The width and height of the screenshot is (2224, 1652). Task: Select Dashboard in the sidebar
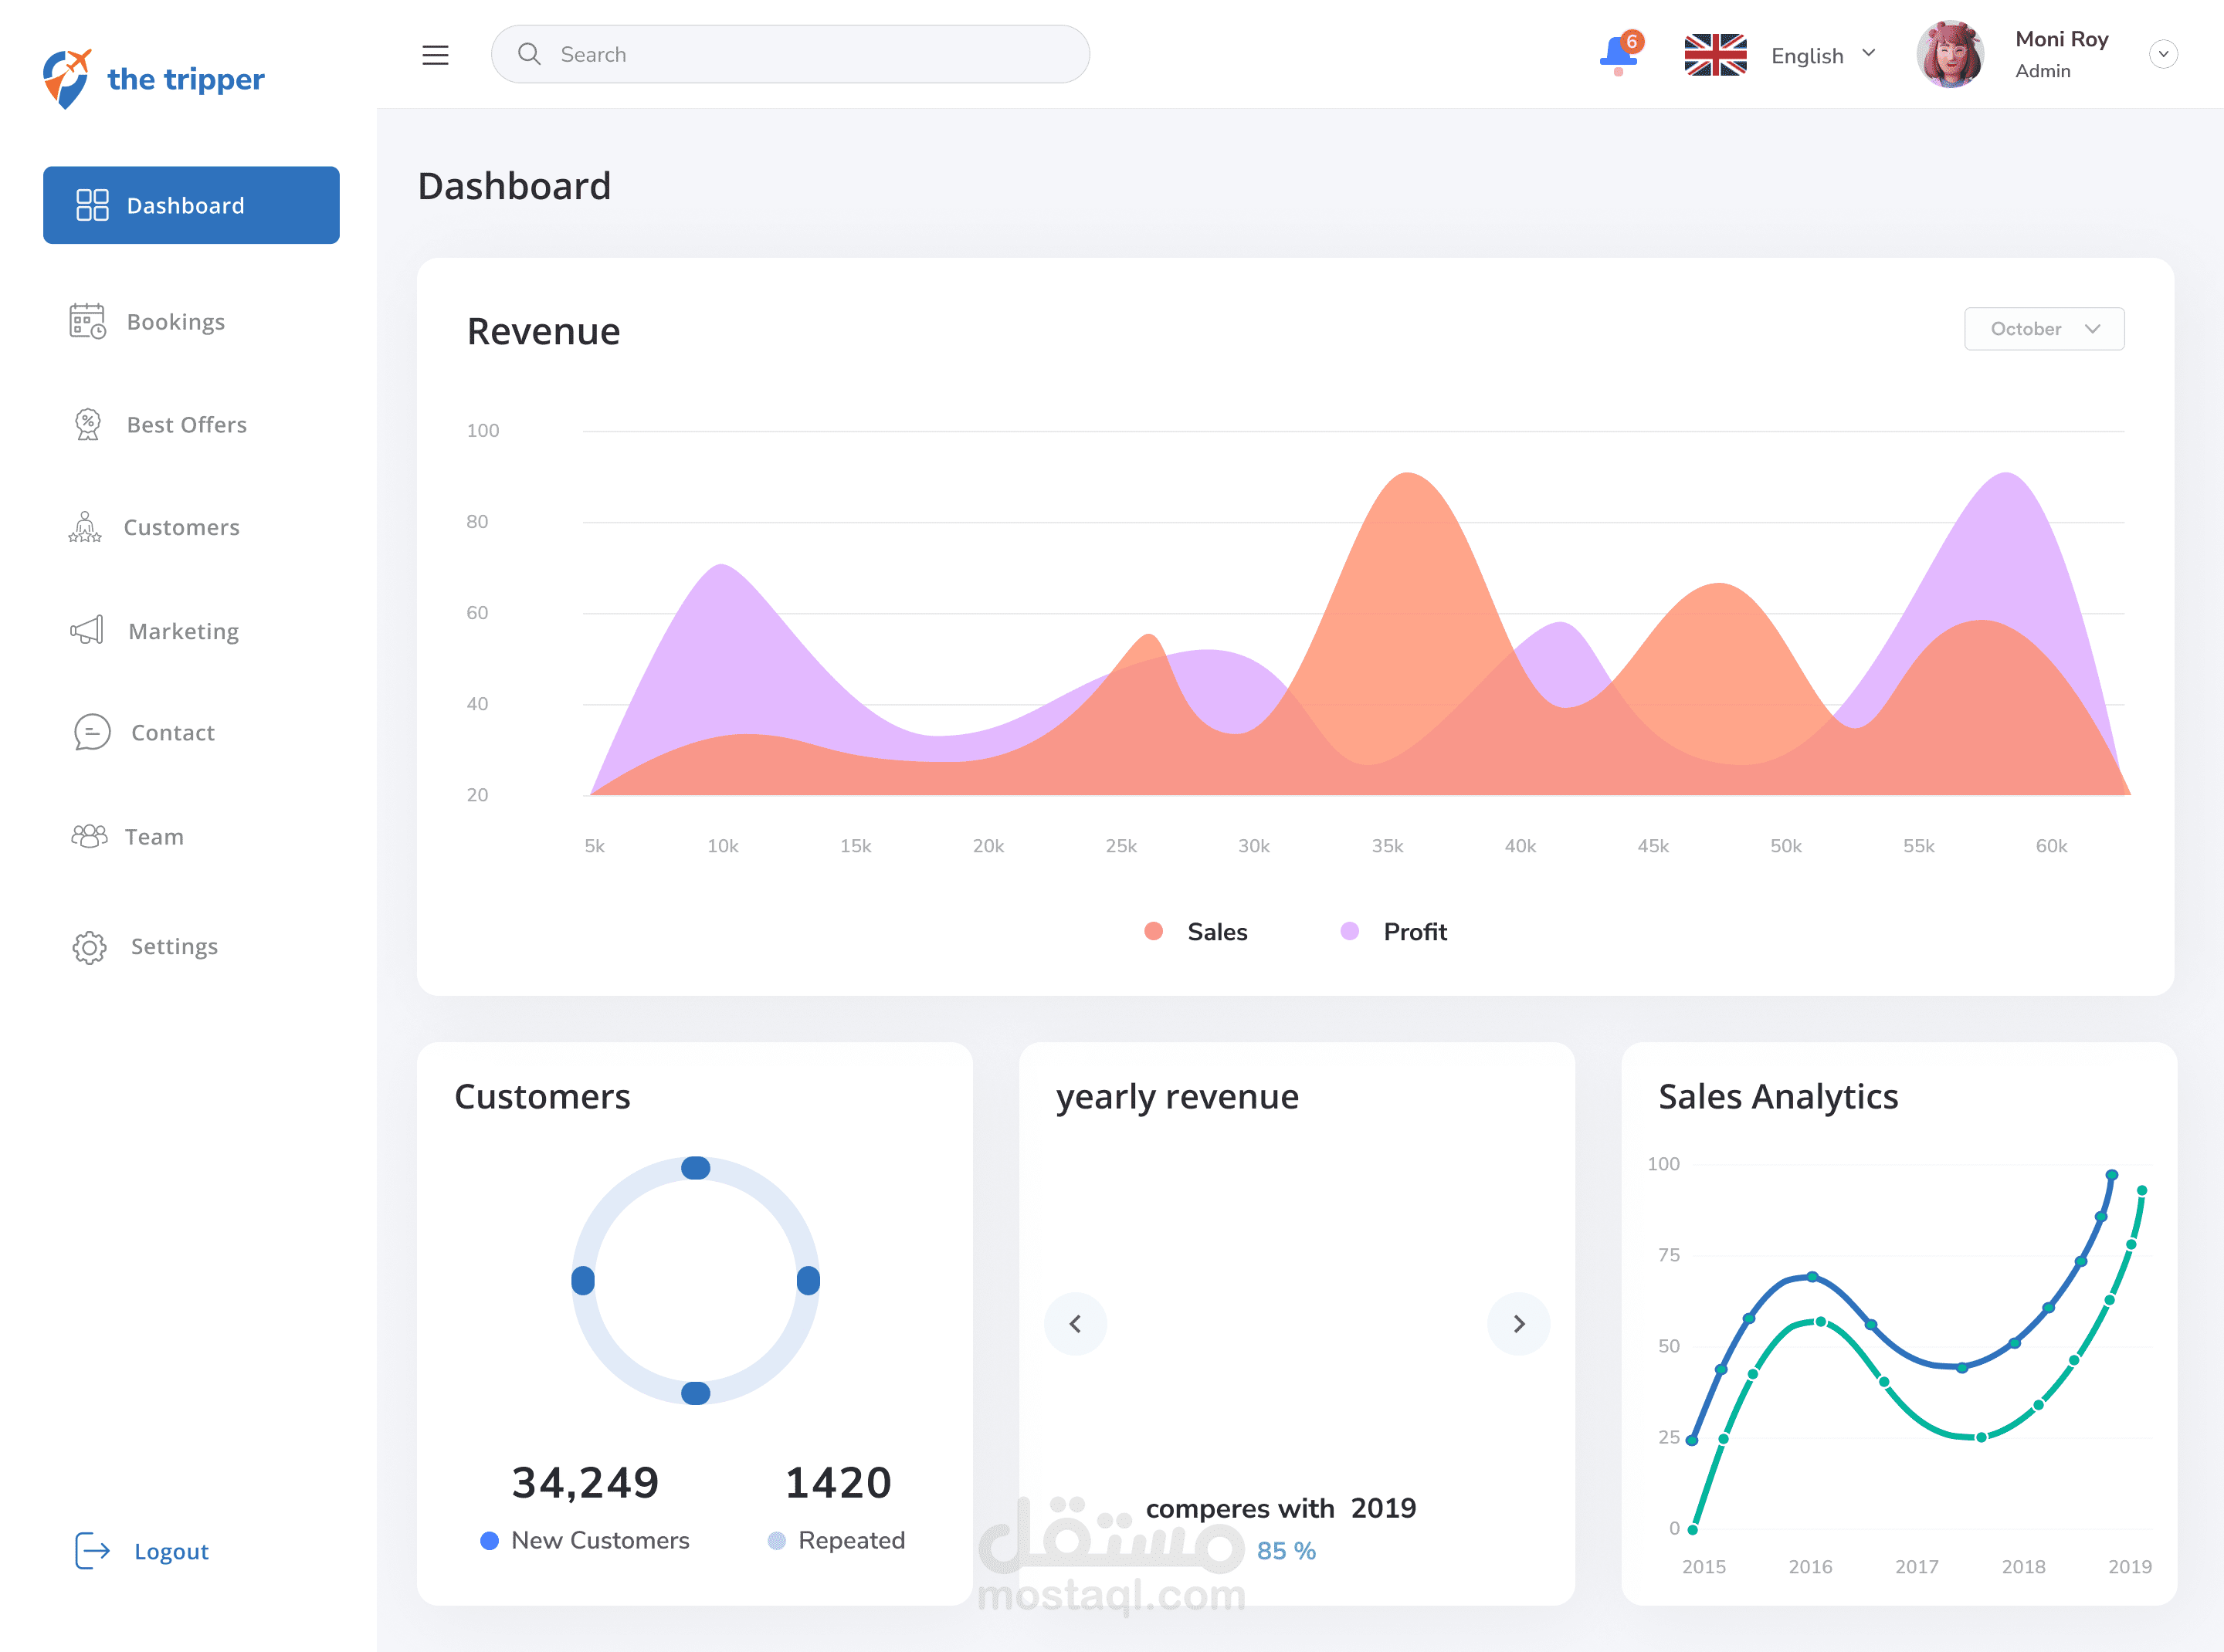click(x=191, y=205)
